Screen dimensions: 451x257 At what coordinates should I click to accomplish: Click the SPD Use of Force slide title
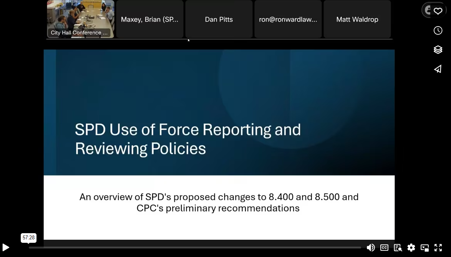tap(188, 139)
